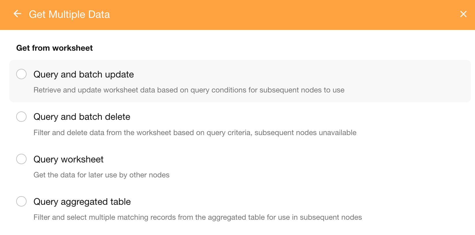Close the Get Multiple Data panel
This screenshot has height=235, width=475.
(x=463, y=14)
